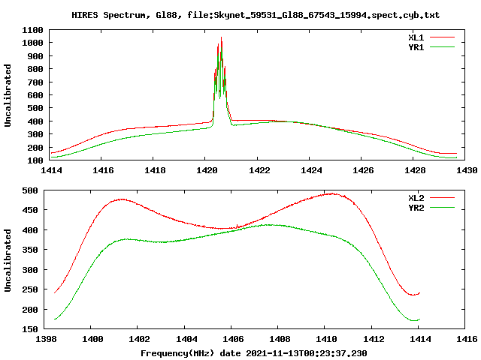Click the spectral peak near 1420.6 MHz
The height and width of the screenshot is (360, 481).
pyautogui.click(x=221, y=38)
